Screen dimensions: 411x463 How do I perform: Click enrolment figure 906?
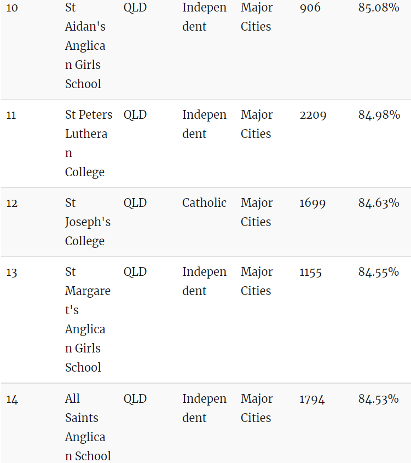pyautogui.click(x=310, y=8)
